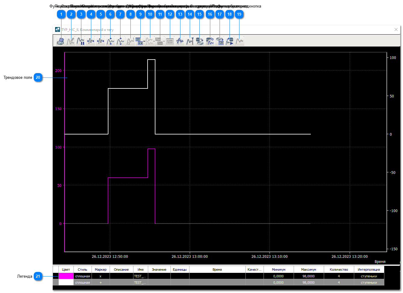Click 'ступеньки' interpolation in the magenta pen row
Image resolution: width=403 pixels, height=293 pixels.
[x=369, y=276]
